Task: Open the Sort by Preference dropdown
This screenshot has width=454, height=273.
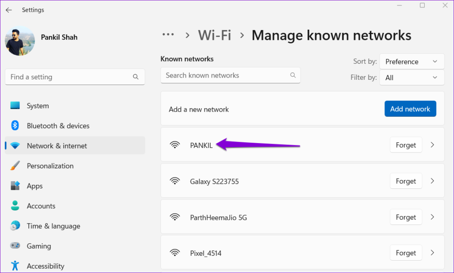Action: [411, 61]
